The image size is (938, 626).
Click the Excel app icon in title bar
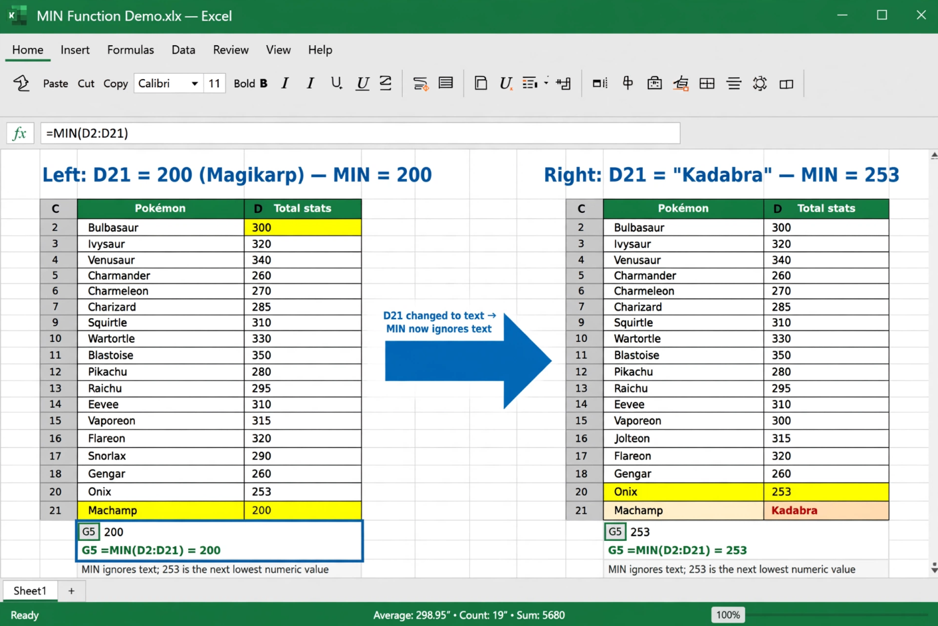17,15
